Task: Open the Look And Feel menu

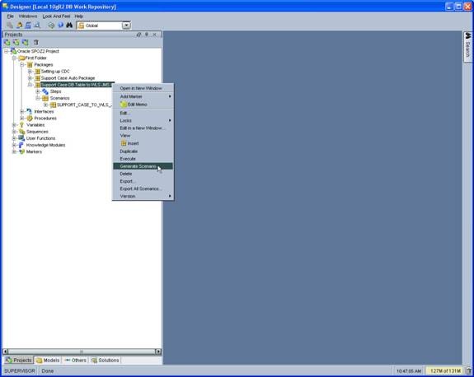Action: [x=56, y=16]
